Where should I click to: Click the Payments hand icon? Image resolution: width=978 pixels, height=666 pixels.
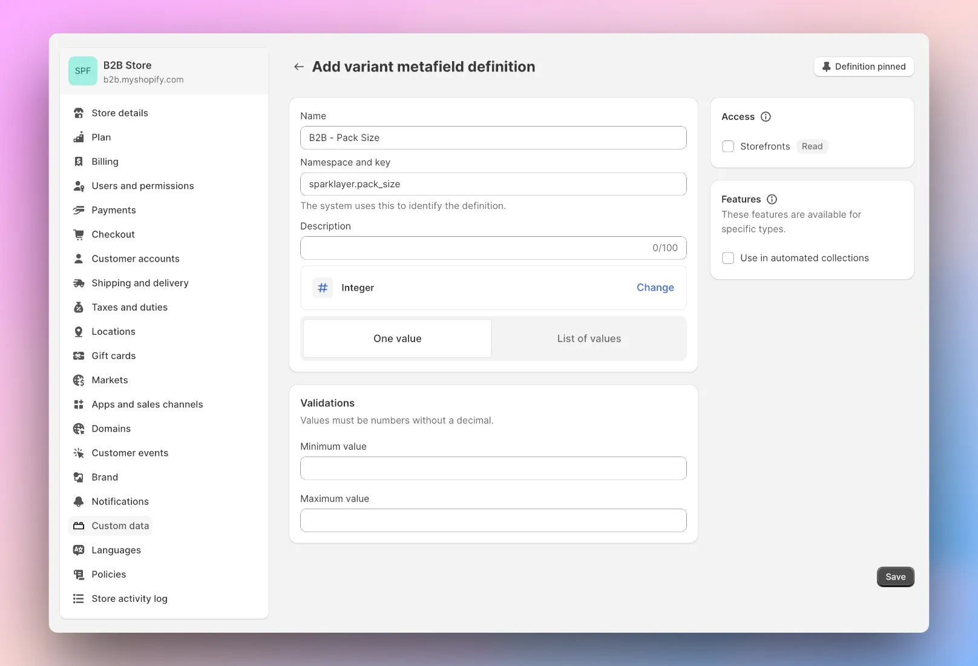[79, 210]
